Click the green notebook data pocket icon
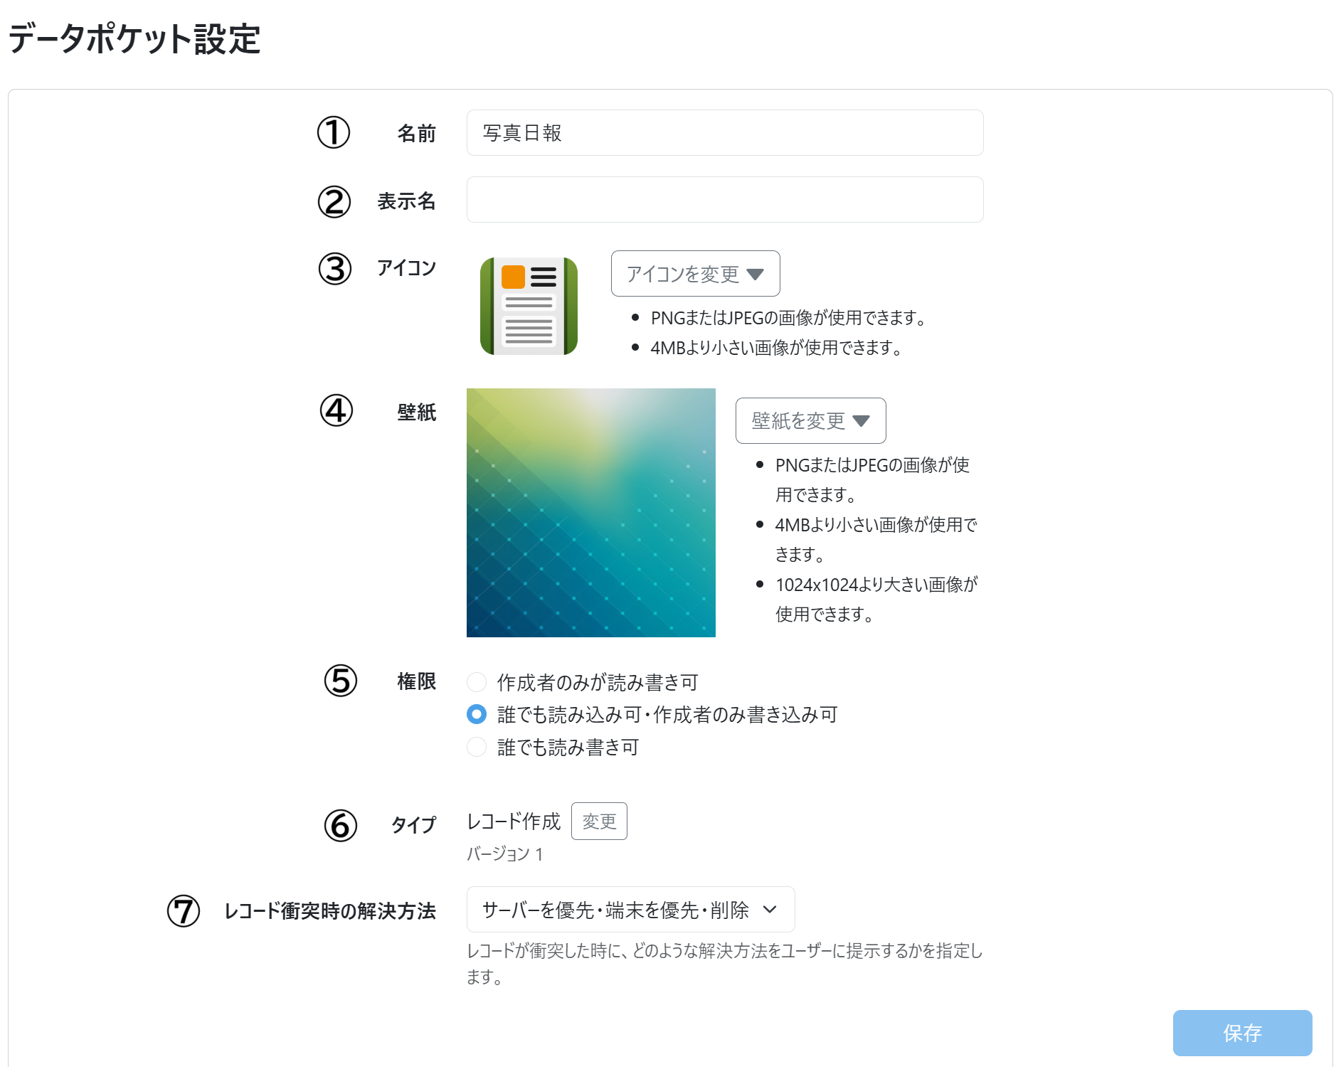 point(529,307)
